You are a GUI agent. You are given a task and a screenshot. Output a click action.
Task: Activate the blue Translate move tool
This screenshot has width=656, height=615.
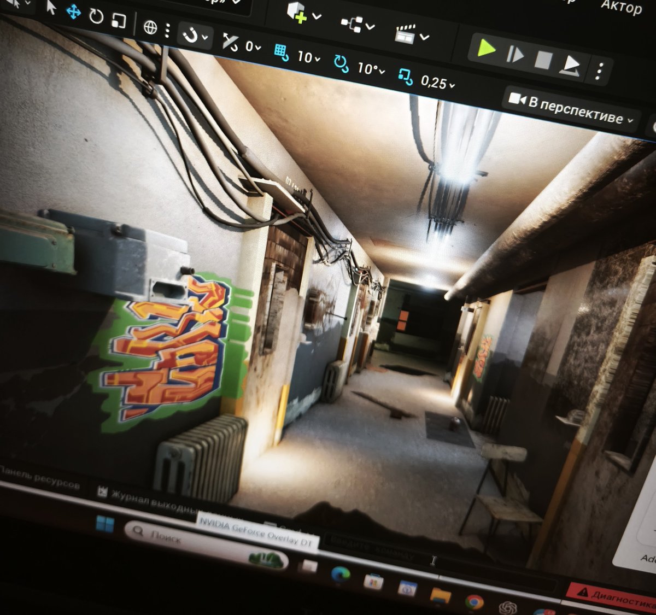(x=73, y=11)
